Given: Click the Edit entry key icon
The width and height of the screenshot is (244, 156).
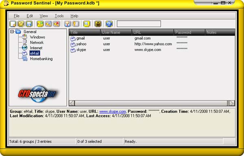Looking at the screenshot, I should point(48,24).
